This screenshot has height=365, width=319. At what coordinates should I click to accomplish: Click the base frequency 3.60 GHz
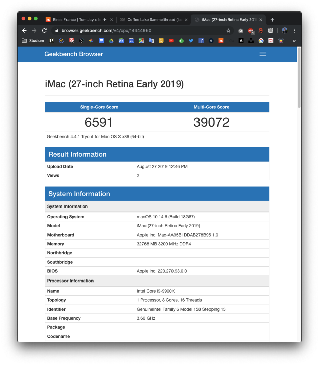(x=146, y=318)
